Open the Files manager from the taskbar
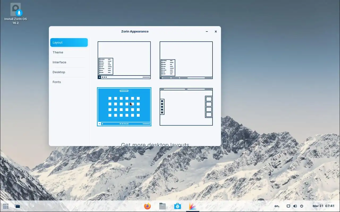340x212 pixels. (163, 206)
